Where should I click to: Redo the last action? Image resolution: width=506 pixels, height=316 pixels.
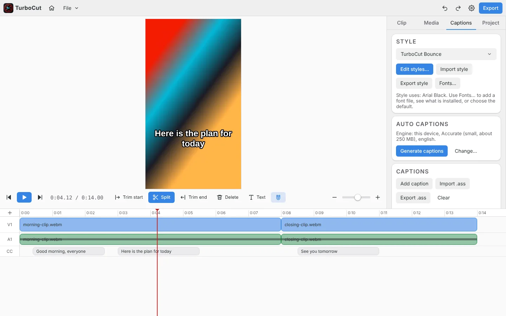[x=458, y=8]
